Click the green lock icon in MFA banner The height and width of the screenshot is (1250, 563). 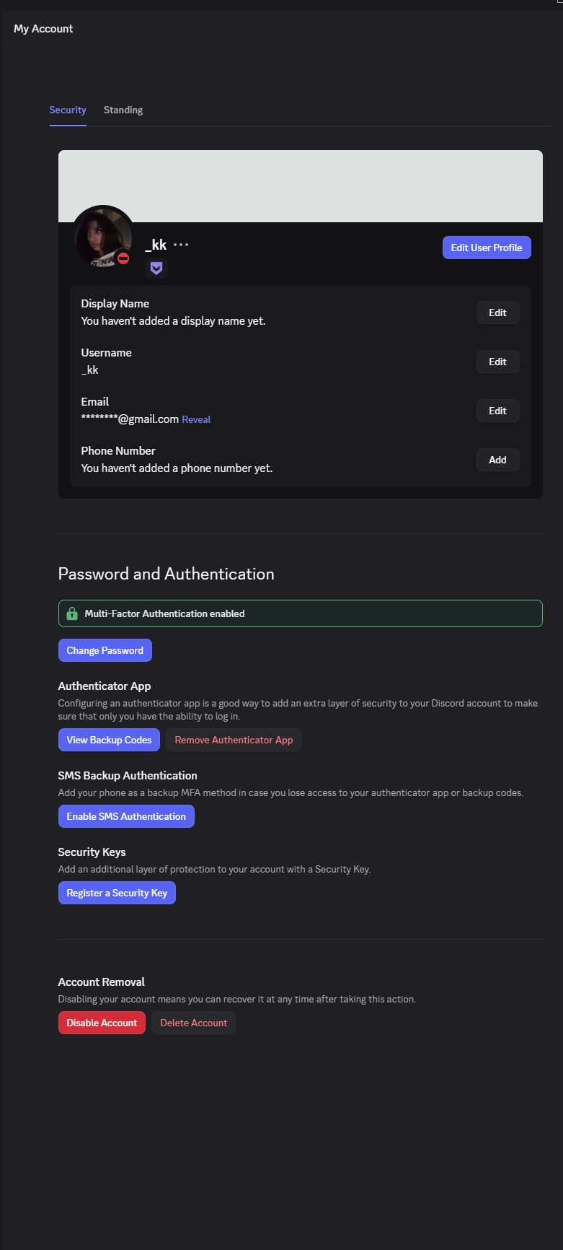pyautogui.click(x=72, y=613)
